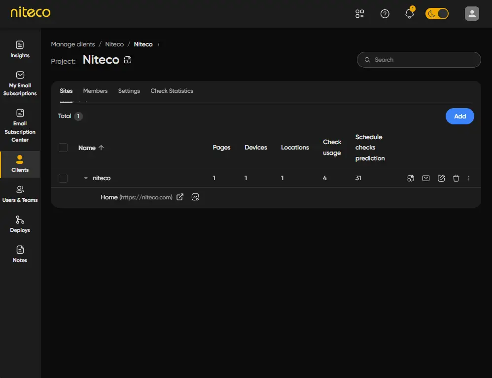Open niteco row more options menu
Viewport: 492px width, 378px height.
pos(469,178)
